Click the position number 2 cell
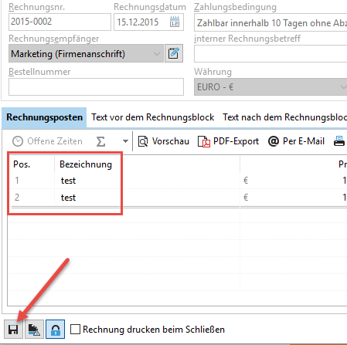The image size is (347, 345). [17, 198]
